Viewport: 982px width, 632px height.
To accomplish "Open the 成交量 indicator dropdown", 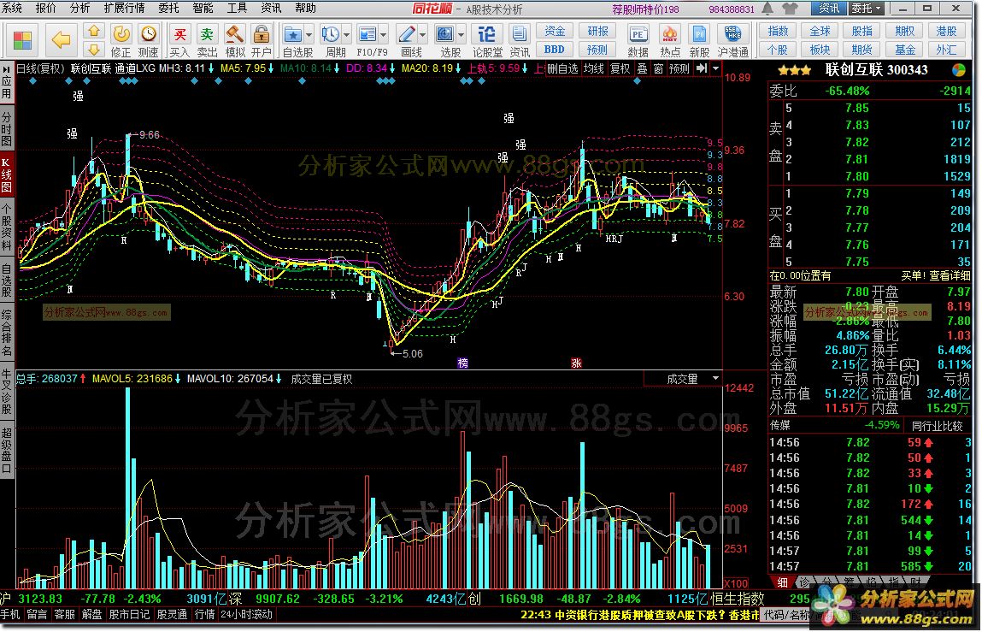I will click(x=715, y=378).
